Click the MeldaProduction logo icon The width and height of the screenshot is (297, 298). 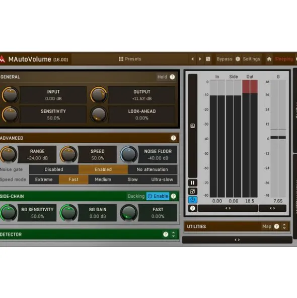(x=2, y=59)
